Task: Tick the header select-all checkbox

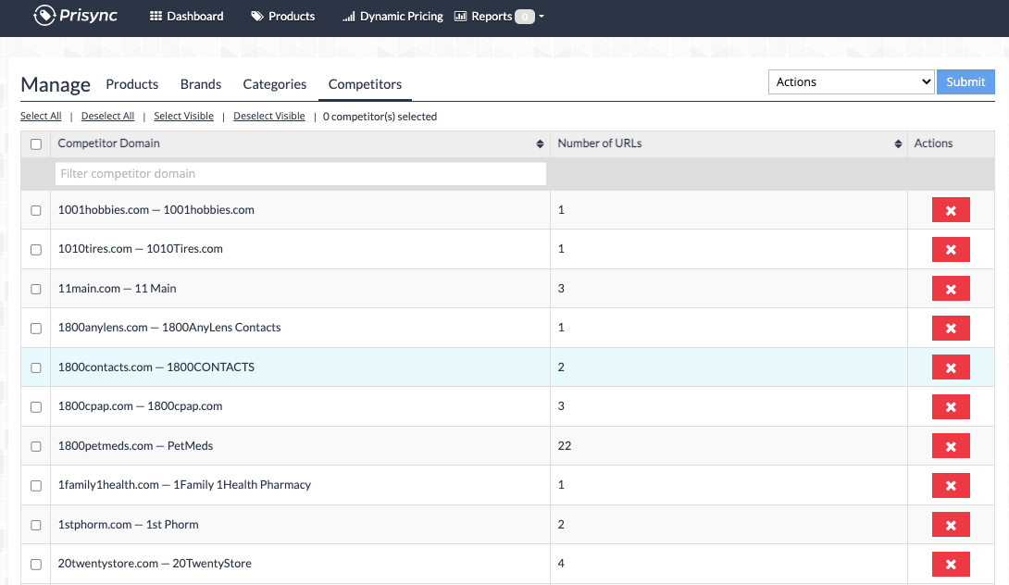Action: [x=36, y=144]
